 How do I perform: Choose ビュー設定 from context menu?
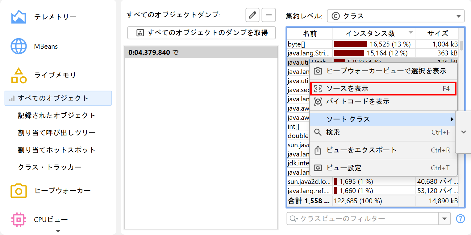coord(383,168)
